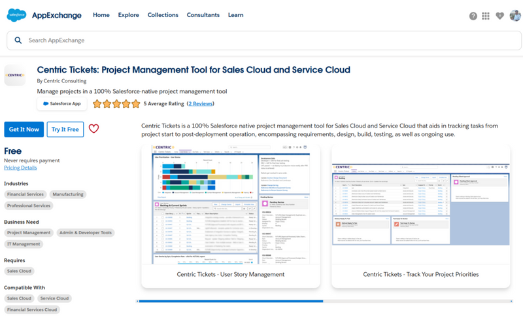Select the Admin & Developer Tools tag
The width and height of the screenshot is (523, 318).
[86, 232]
